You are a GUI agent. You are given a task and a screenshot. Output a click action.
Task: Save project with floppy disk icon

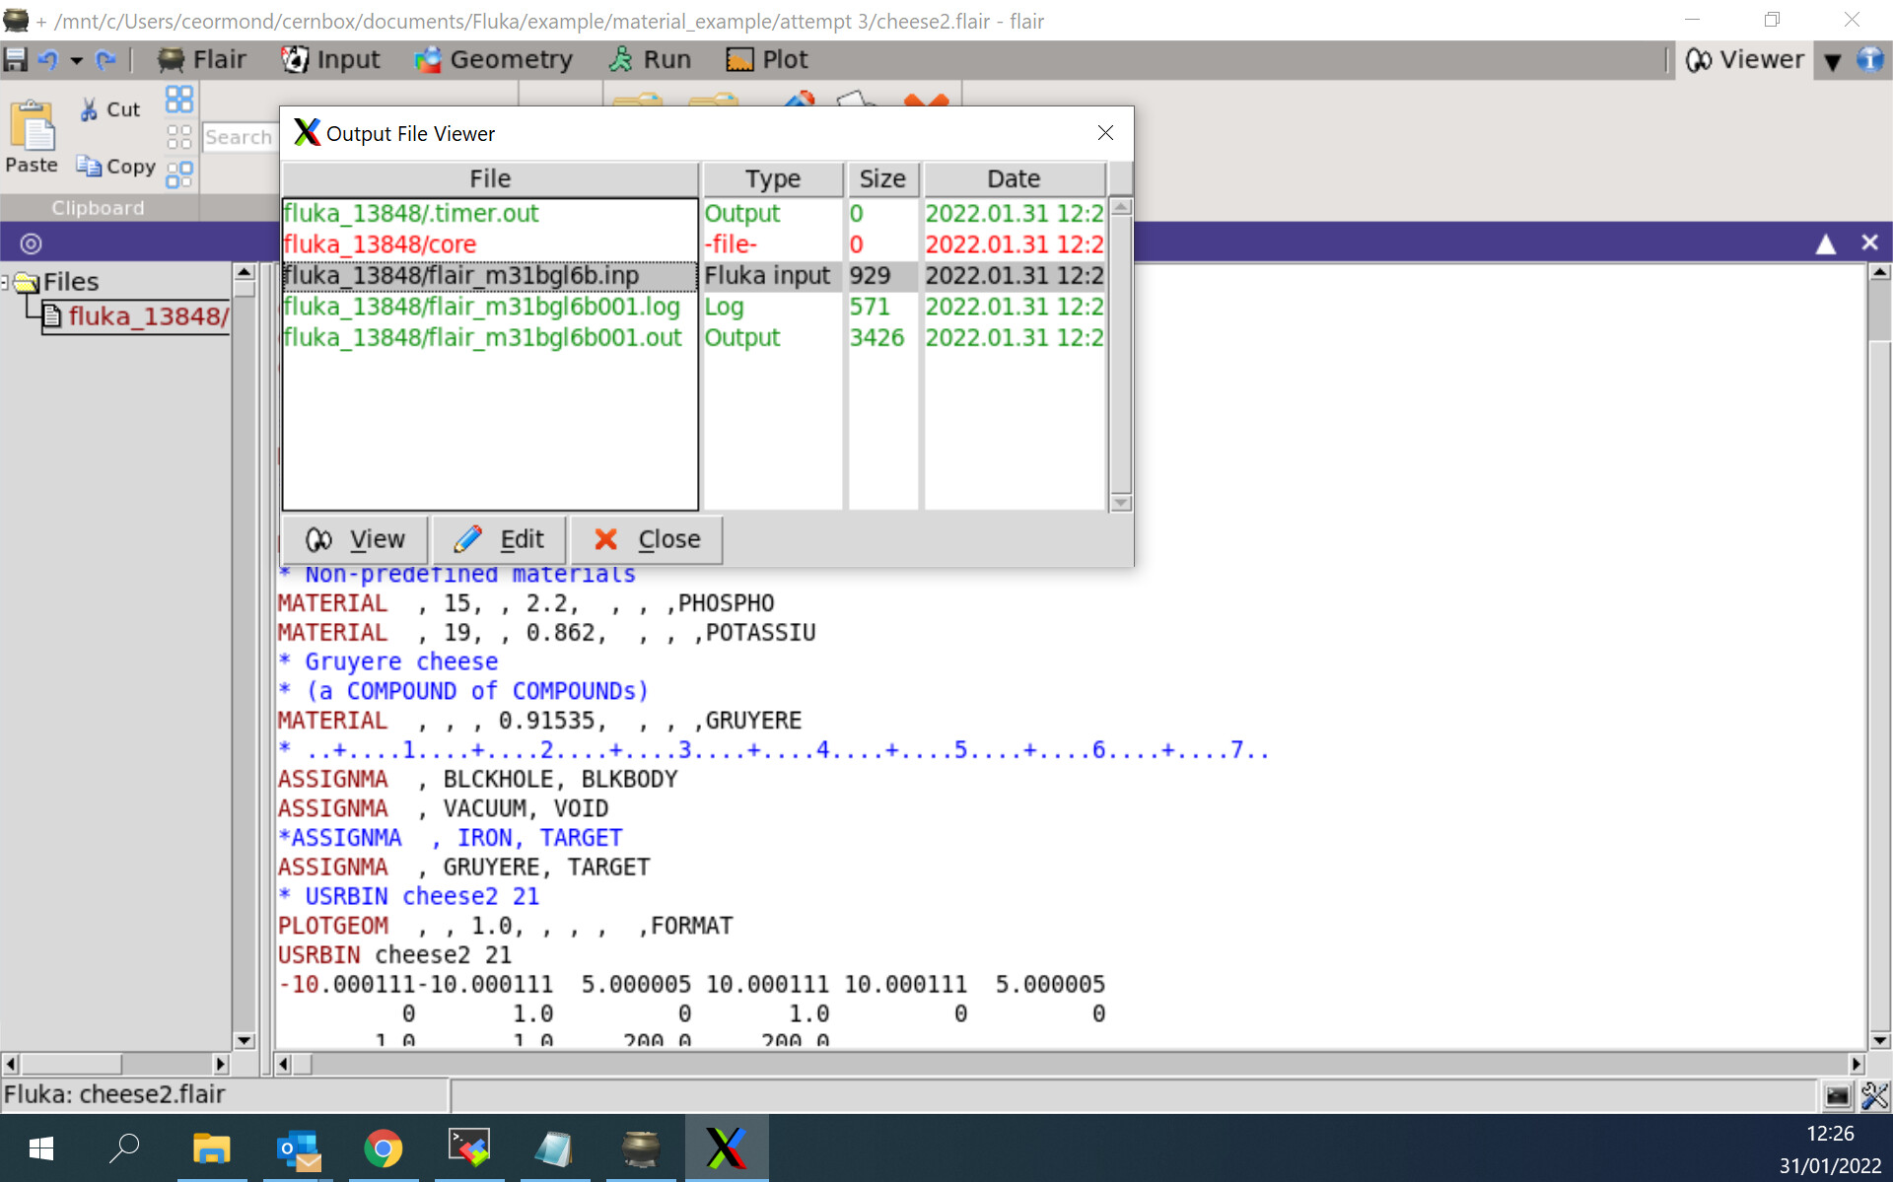[16, 60]
